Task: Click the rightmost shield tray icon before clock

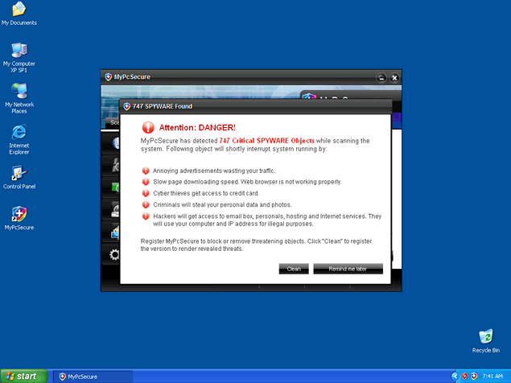Action: tap(475, 376)
